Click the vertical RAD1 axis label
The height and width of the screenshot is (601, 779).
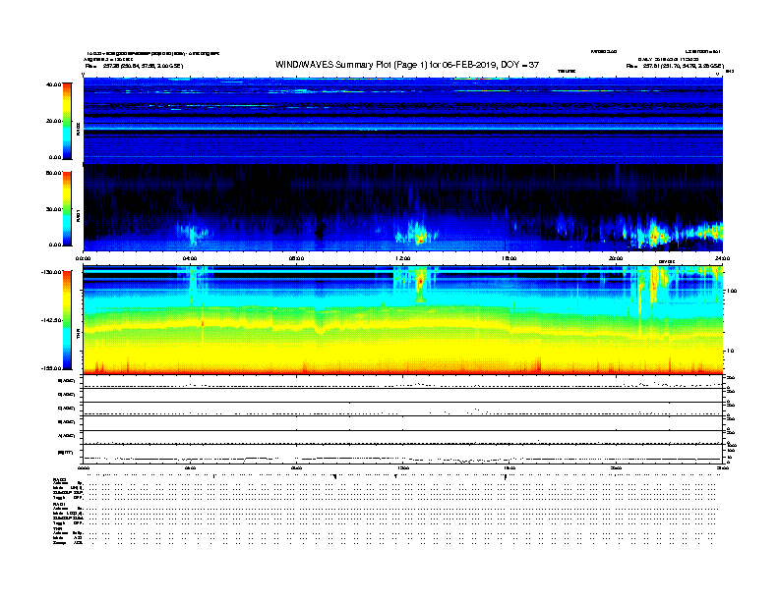click(79, 215)
